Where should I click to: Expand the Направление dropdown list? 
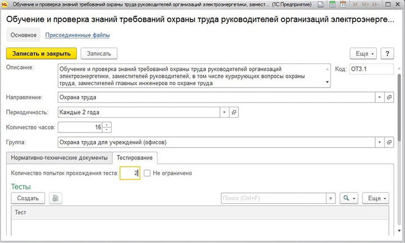(x=379, y=97)
